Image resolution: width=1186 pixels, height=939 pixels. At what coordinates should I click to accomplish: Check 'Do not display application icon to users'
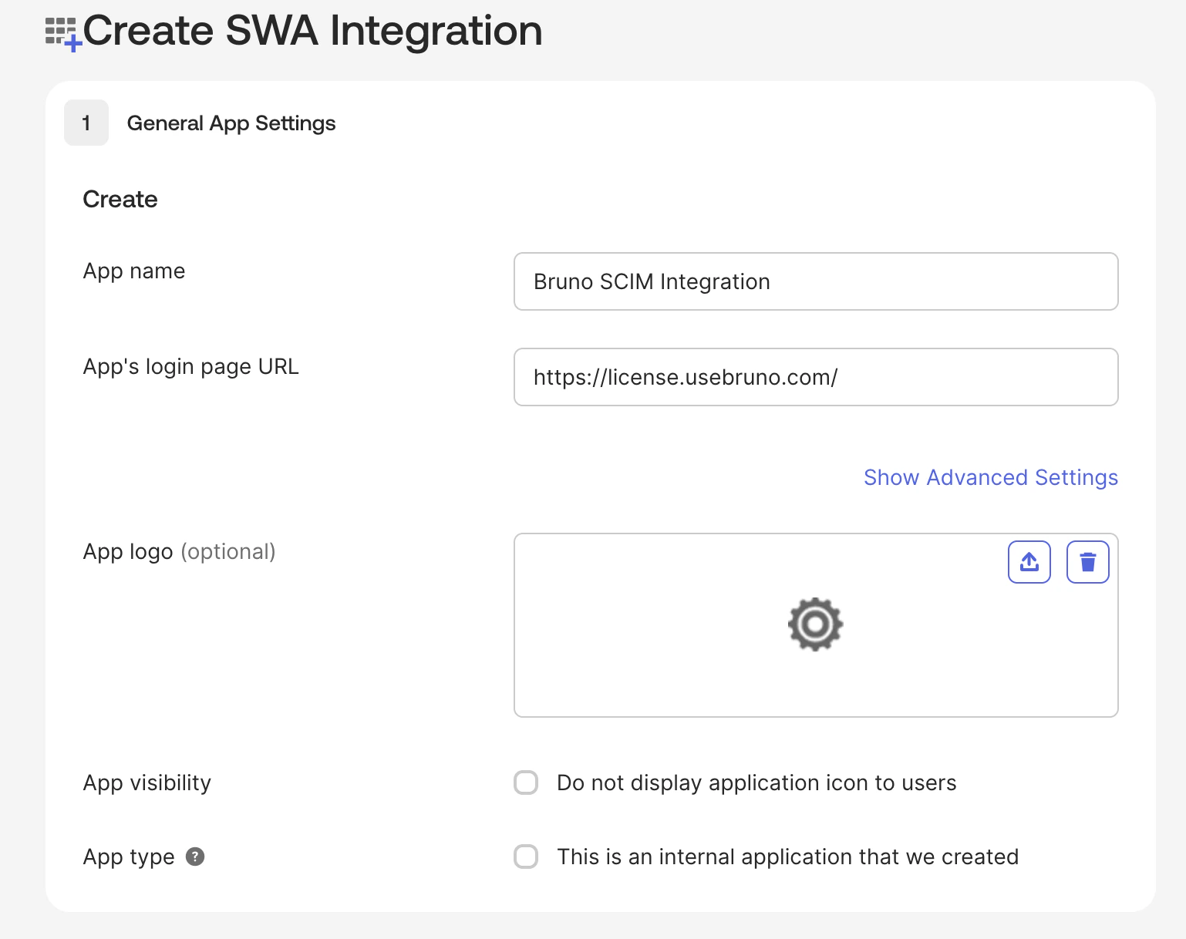[x=525, y=782]
